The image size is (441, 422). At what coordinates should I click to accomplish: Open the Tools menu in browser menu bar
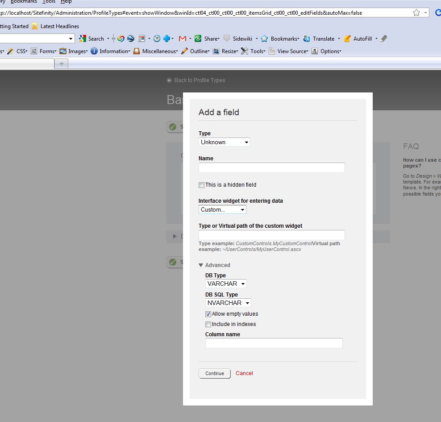pyautogui.click(x=49, y=2)
